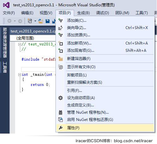This screenshot has width=157, height=144.
Task: Select 重新扫描解决方案(S) menu entry
Action: click(105, 82)
